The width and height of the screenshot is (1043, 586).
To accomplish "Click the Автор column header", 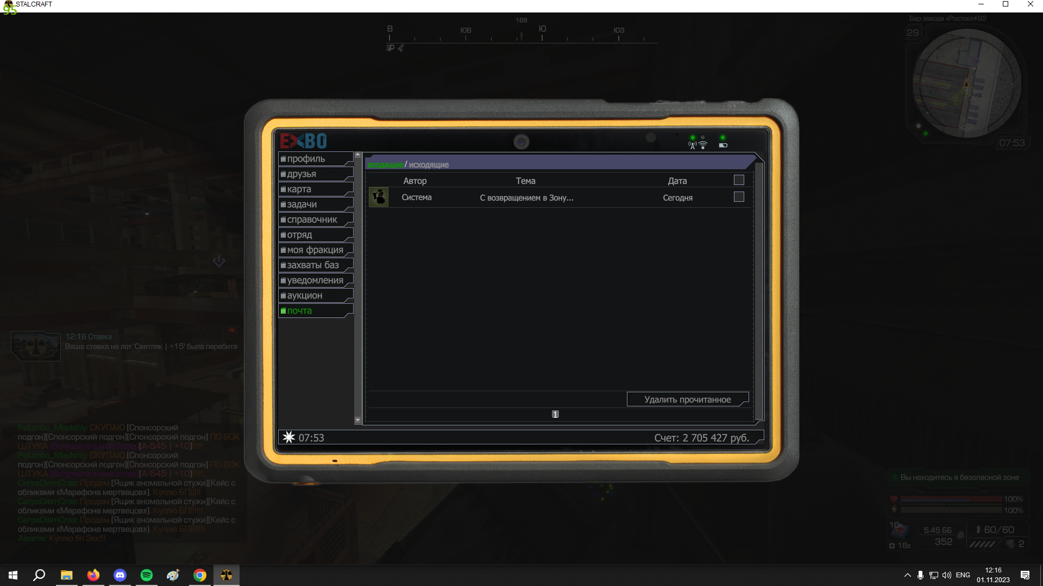I will pyautogui.click(x=415, y=181).
